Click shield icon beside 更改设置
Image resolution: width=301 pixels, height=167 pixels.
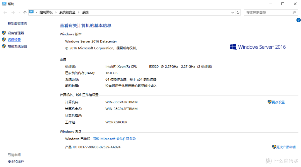270,102
